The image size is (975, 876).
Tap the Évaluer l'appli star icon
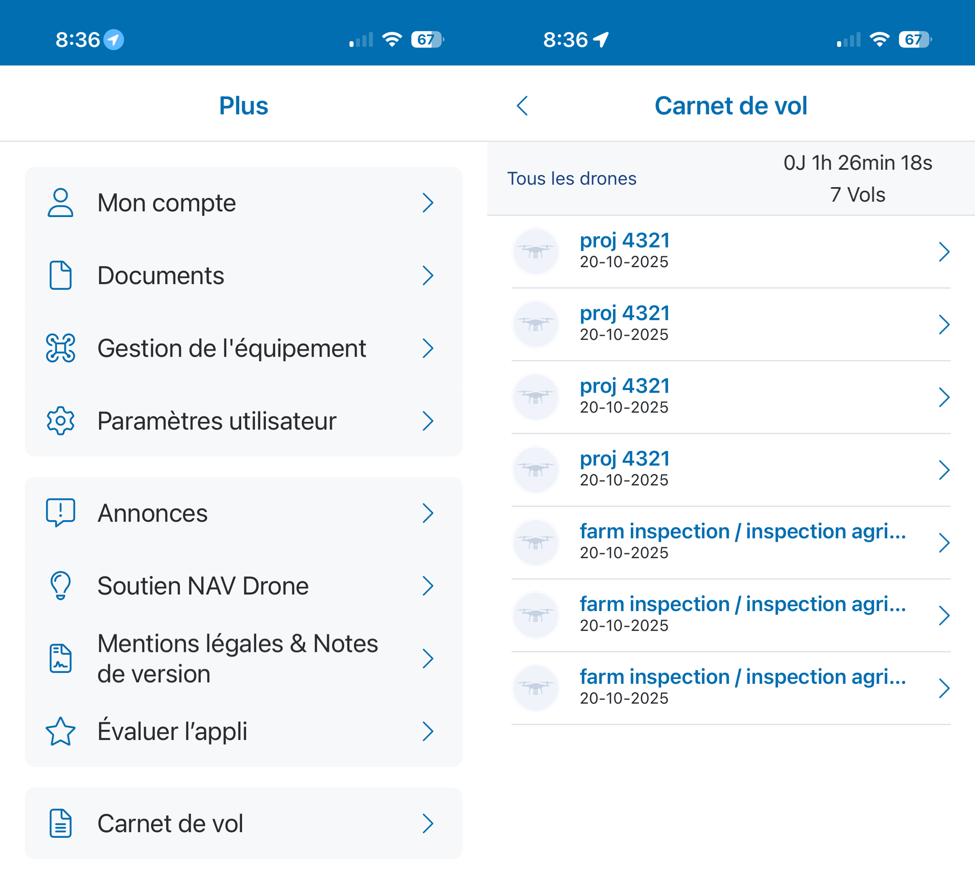(60, 731)
